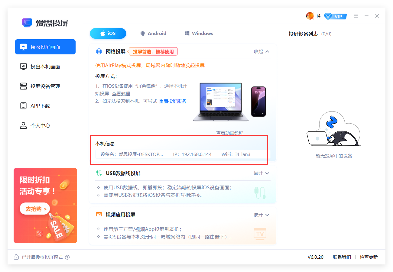The width and height of the screenshot is (393, 272).
Task: Open the 接收投屏画面 panel in sidebar
Action: [x=45, y=47]
